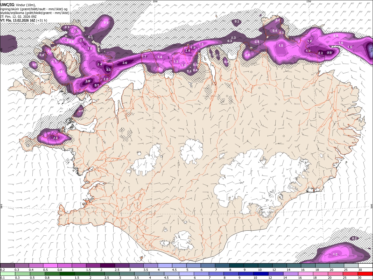Screen dimensions: 373x280
Task: Select the dark teal 8–9 snow swatch
Action: point(237,266)
